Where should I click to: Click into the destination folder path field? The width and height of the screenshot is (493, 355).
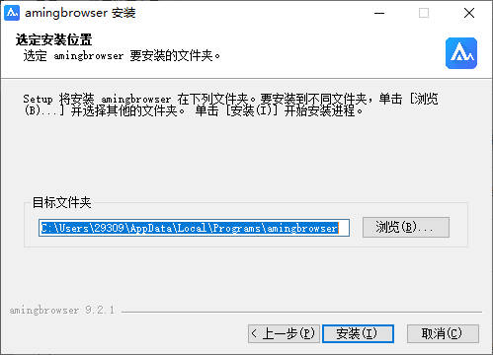coord(194,228)
